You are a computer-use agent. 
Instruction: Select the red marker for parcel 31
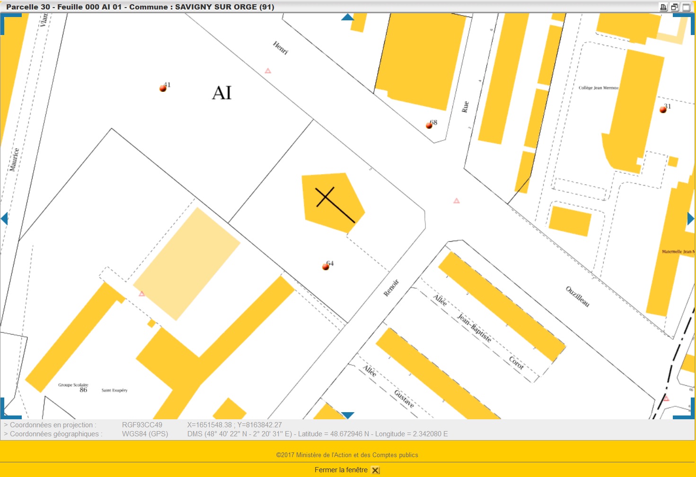pos(663,109)
